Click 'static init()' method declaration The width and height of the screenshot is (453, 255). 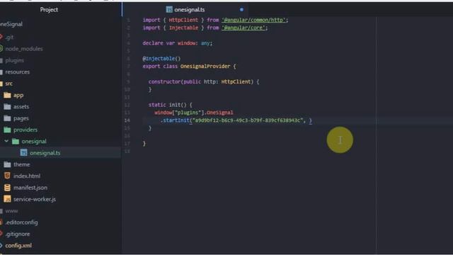pyautogui.click(x=170, y=105)
